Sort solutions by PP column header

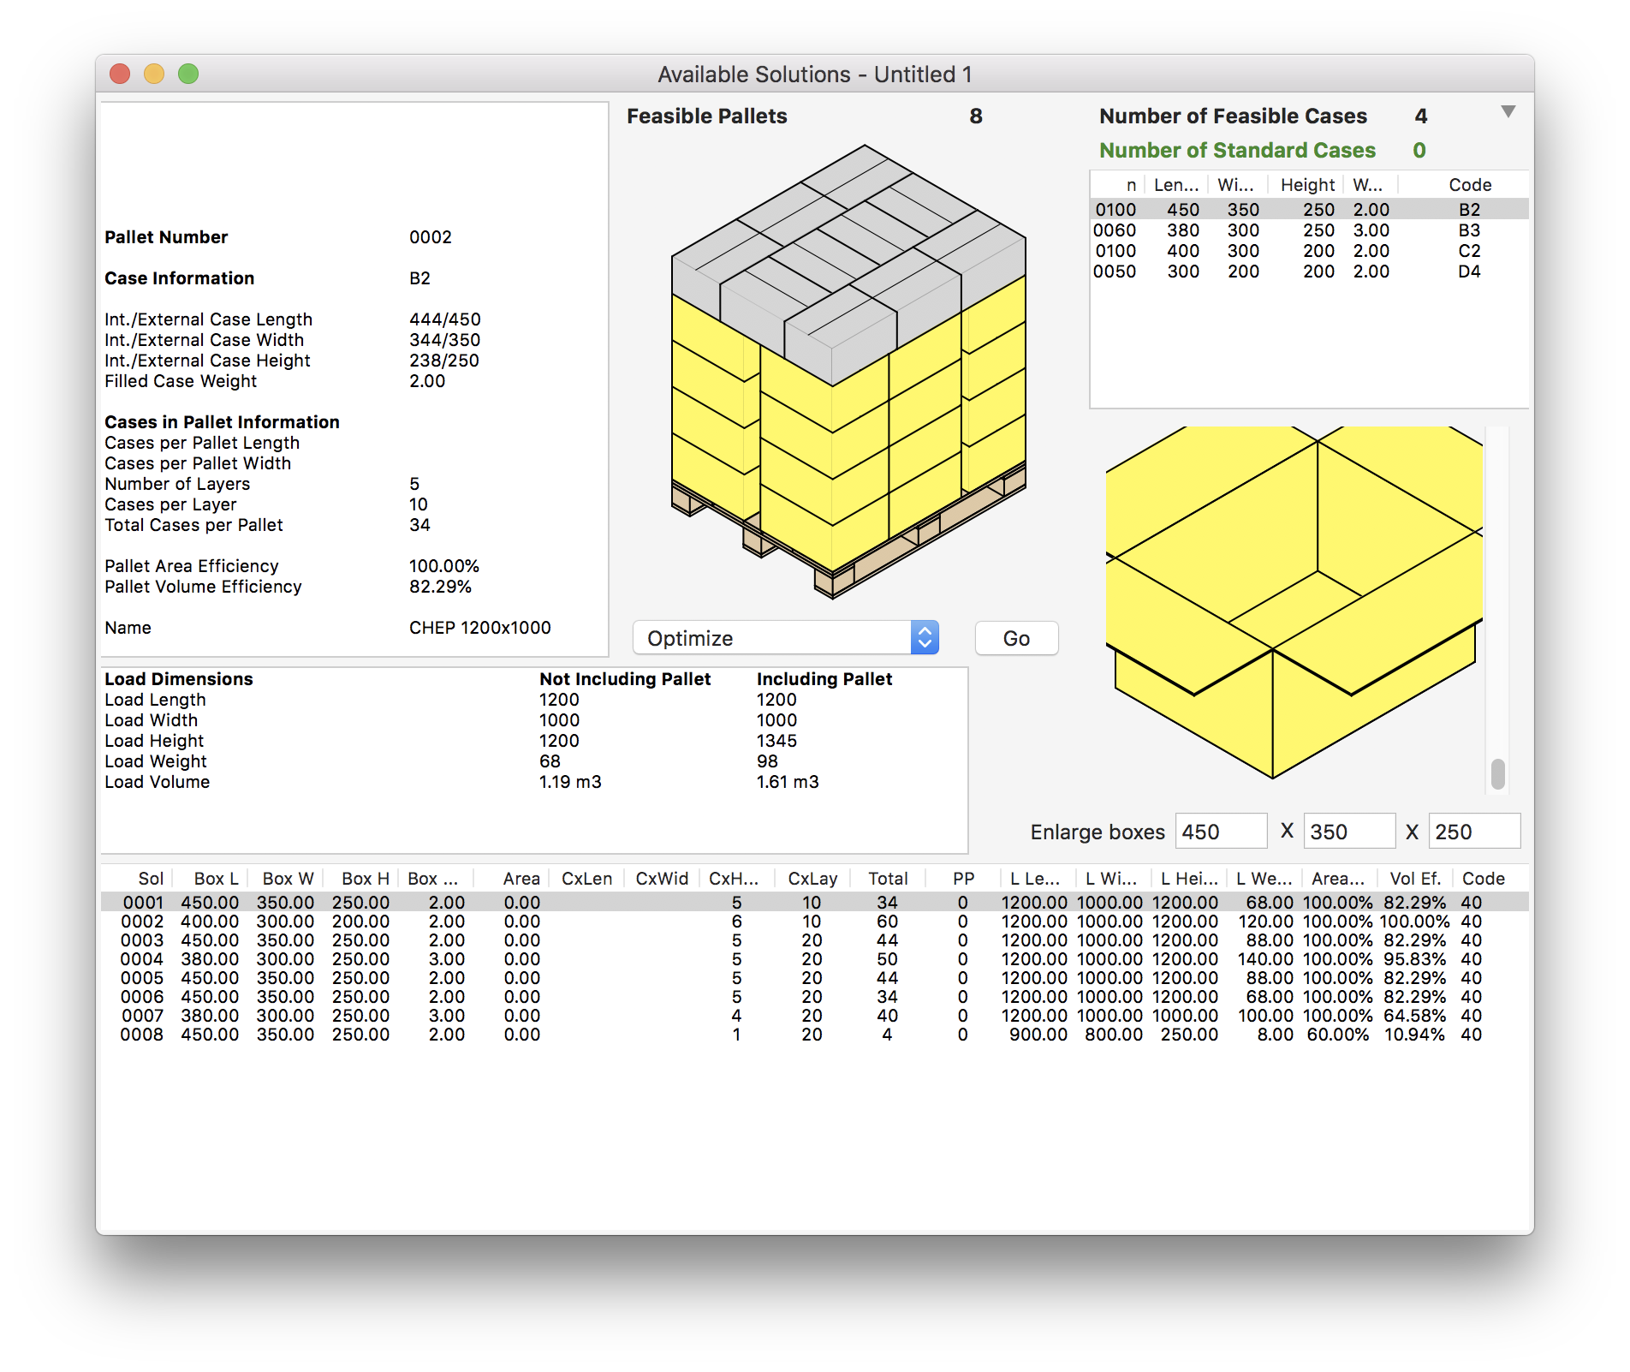pos(963,879)
